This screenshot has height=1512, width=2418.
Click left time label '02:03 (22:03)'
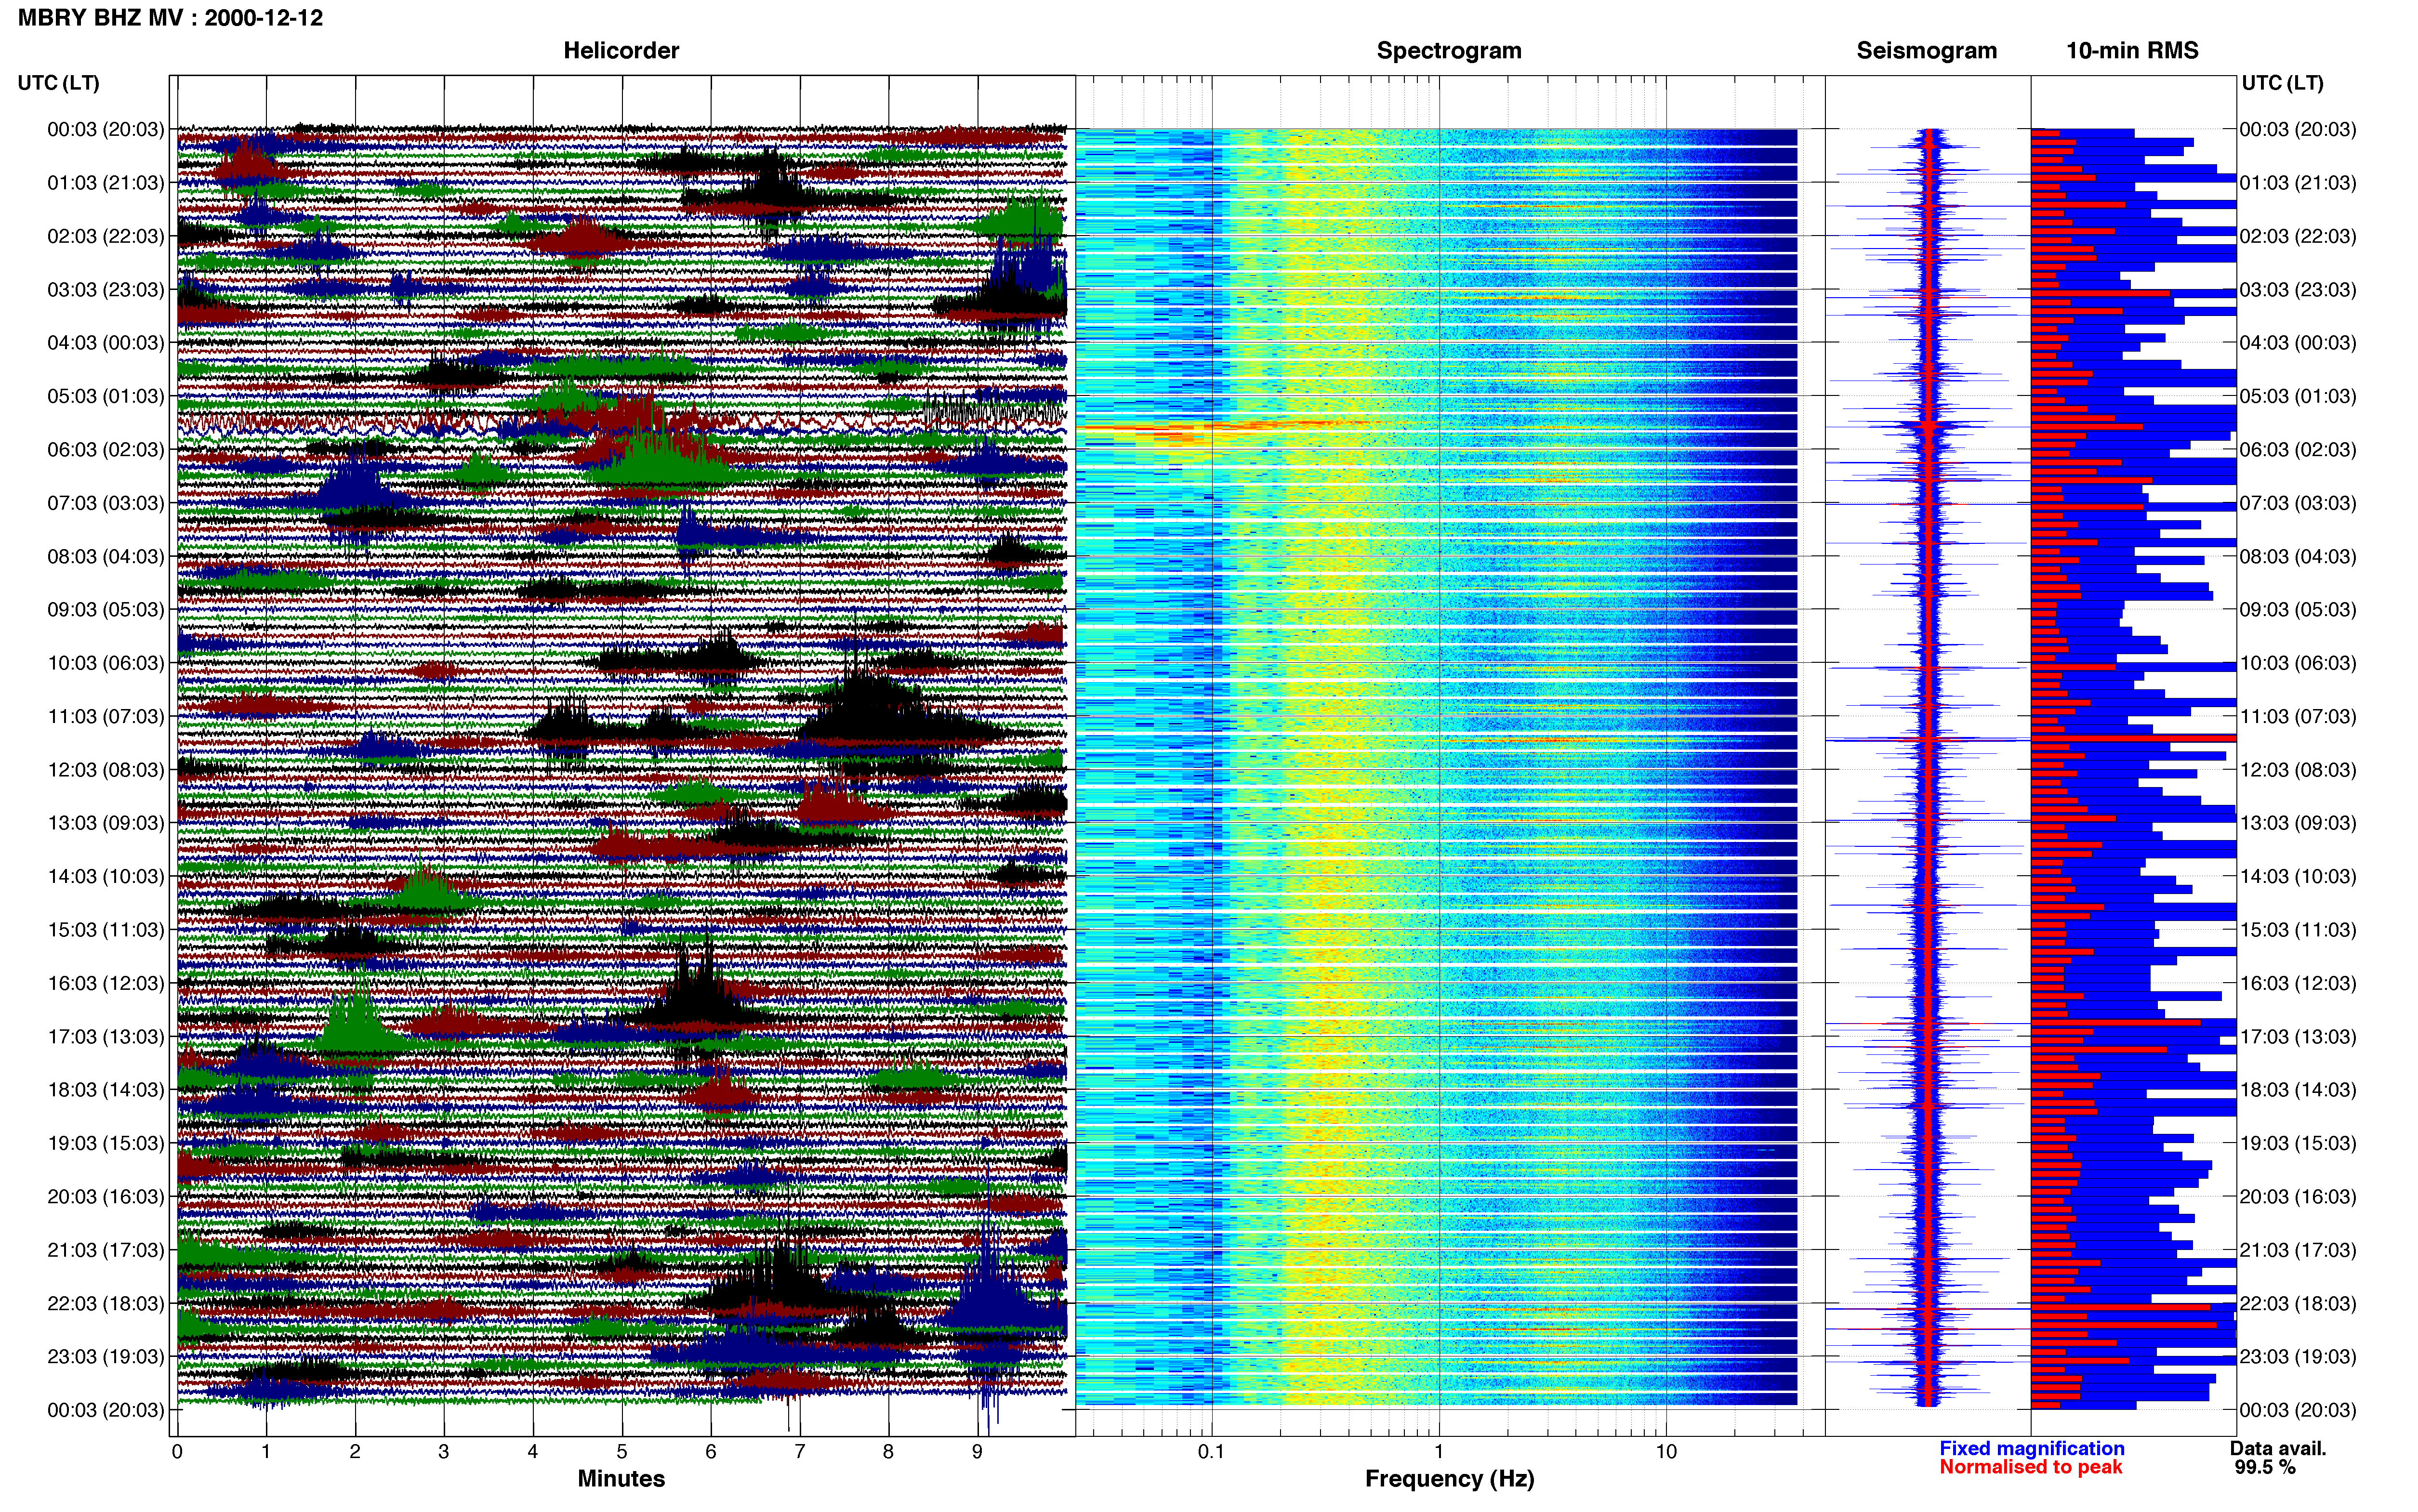pos(106,236)
